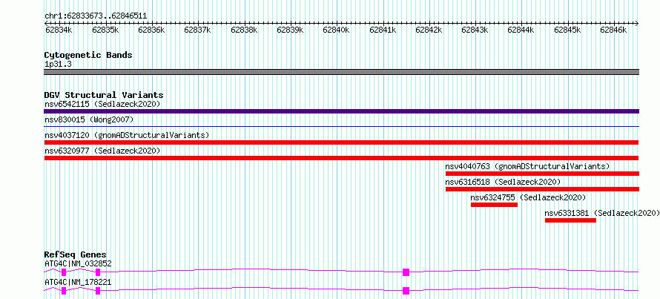Click the DGV Structural Variants track title
This screenshot has height=299, width=660.
104,95
